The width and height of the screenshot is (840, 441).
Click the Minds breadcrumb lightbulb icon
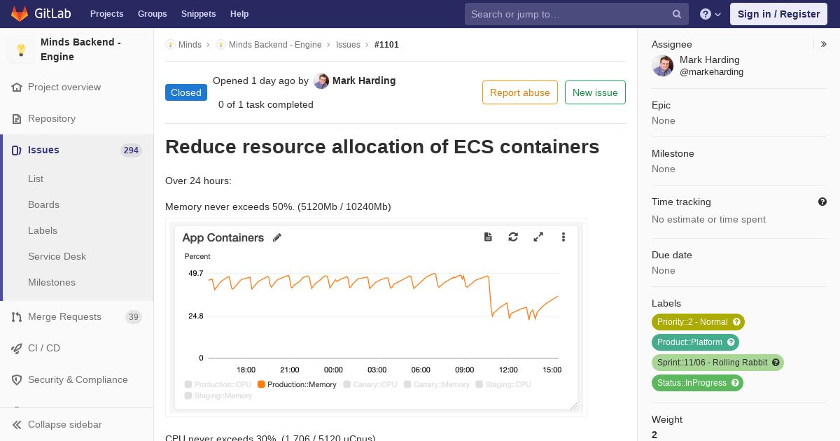click(170, 45)
